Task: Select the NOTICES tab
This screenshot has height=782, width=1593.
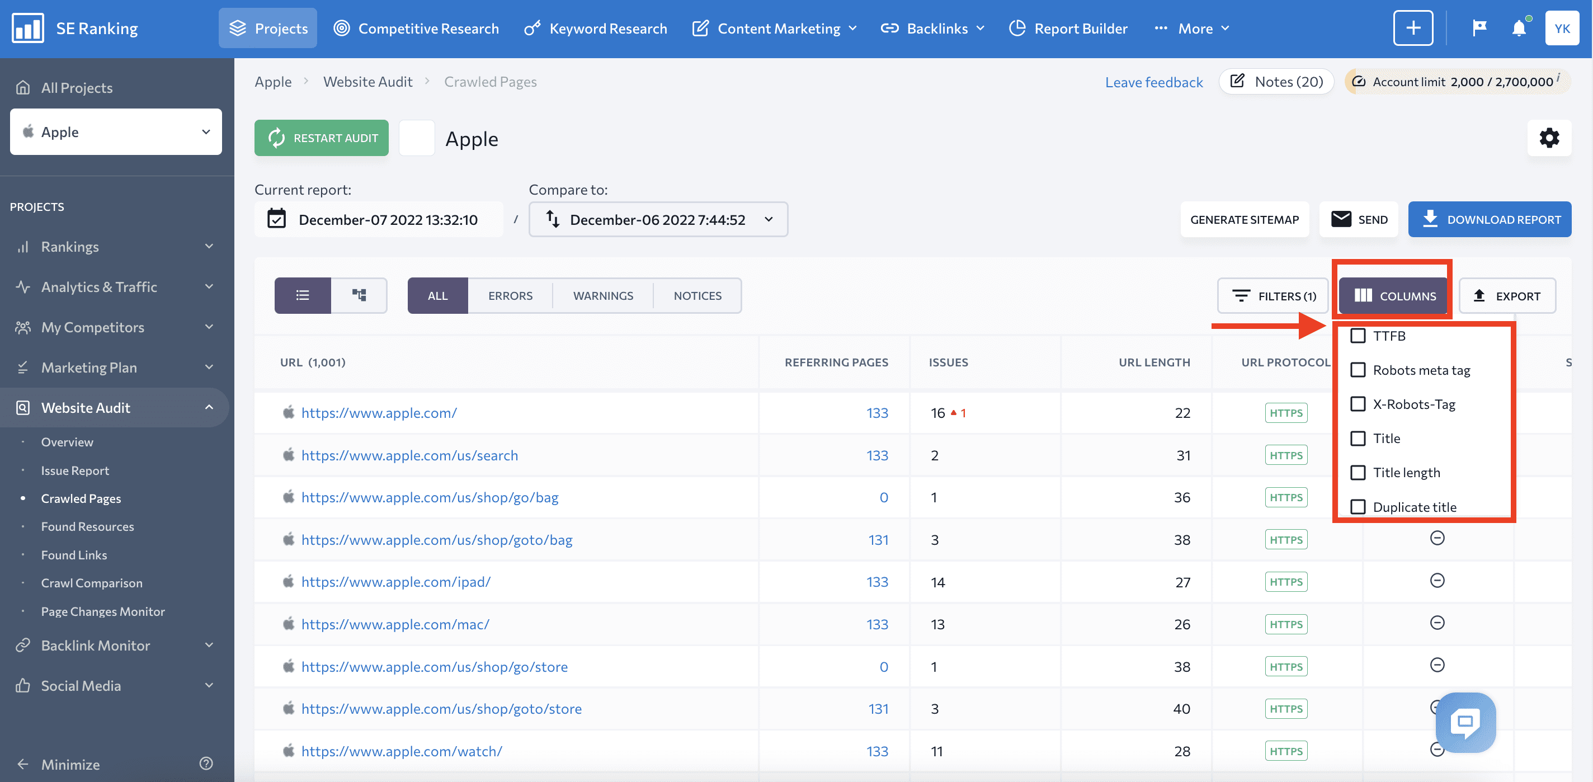Action: tap(697, 296)
